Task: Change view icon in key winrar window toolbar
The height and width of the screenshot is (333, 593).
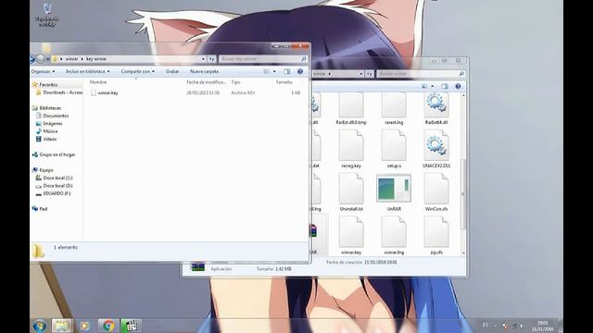Action: point(267,71)
